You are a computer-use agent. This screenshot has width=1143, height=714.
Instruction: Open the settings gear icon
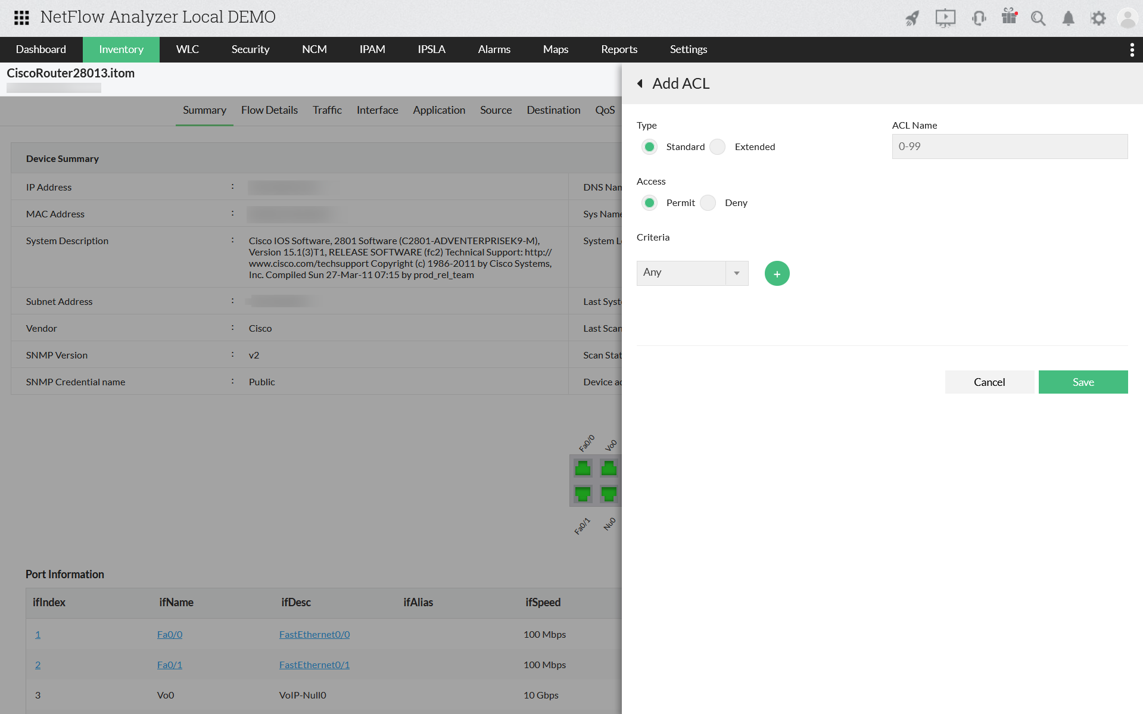pyautogui.click(x=1098, y=18)
